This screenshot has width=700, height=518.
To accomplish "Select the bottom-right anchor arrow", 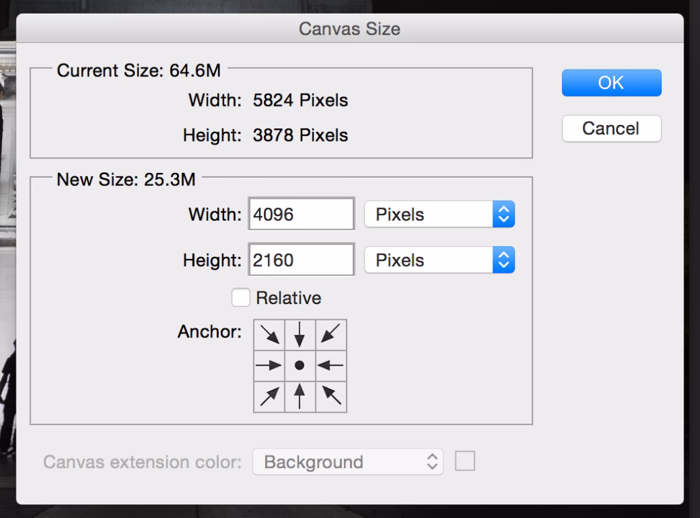I will tap(331, 396).
